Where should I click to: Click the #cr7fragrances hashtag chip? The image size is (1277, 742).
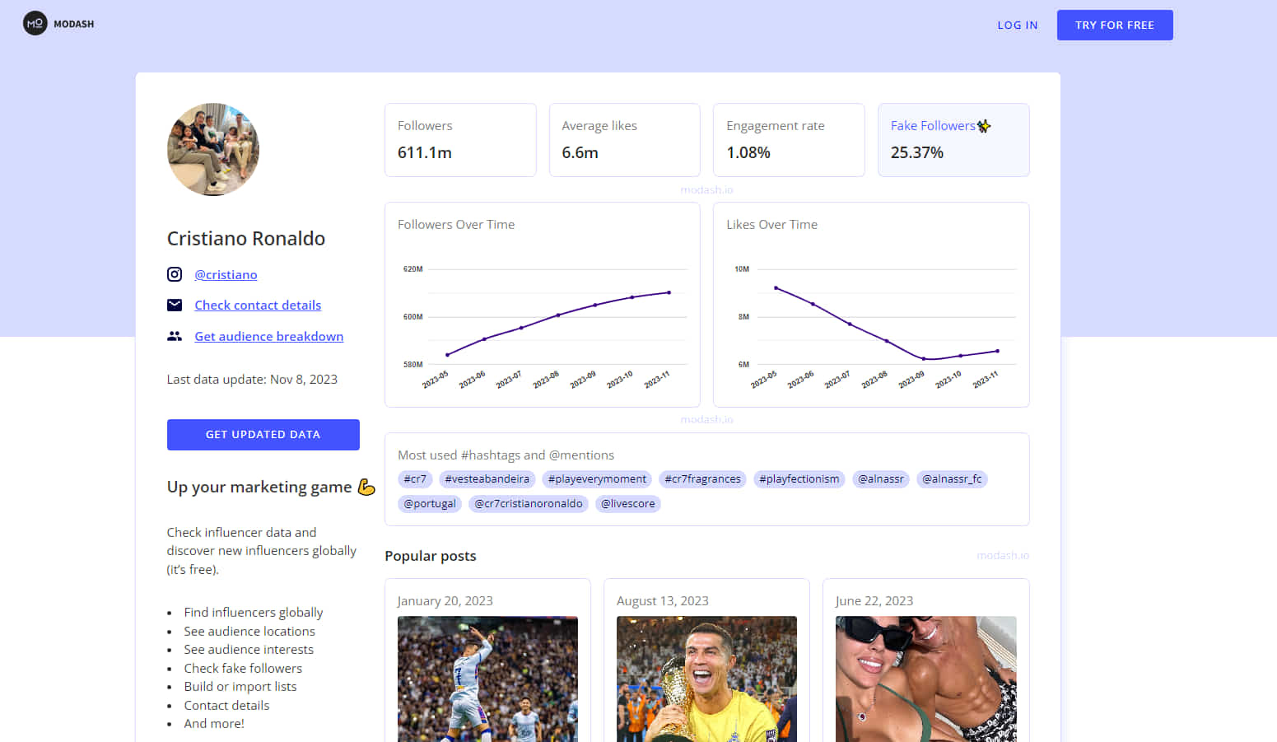(702, 479)
